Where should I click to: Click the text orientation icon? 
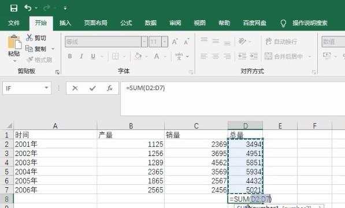(242, 41)
